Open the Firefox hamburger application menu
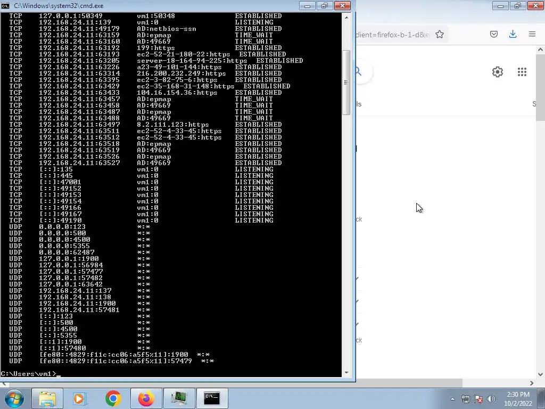The image size is (545, 409). [532, 34]
